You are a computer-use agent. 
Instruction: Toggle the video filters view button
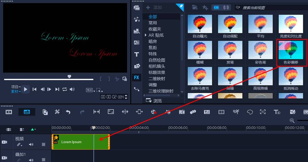click(x=216, y=7)
